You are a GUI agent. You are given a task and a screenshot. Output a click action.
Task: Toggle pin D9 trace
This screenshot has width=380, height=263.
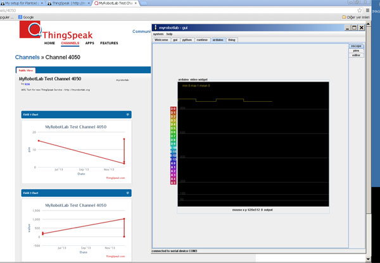pyautogui.click(x=173, y=144)
